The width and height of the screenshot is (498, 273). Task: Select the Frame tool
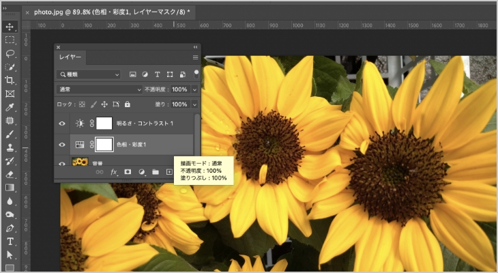10,94
